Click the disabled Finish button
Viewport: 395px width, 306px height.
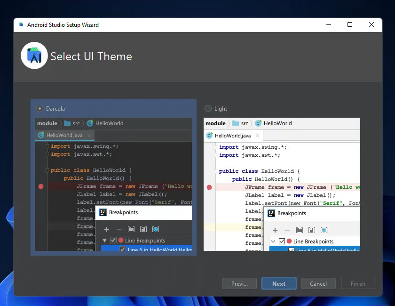click(x=358, y=283)
